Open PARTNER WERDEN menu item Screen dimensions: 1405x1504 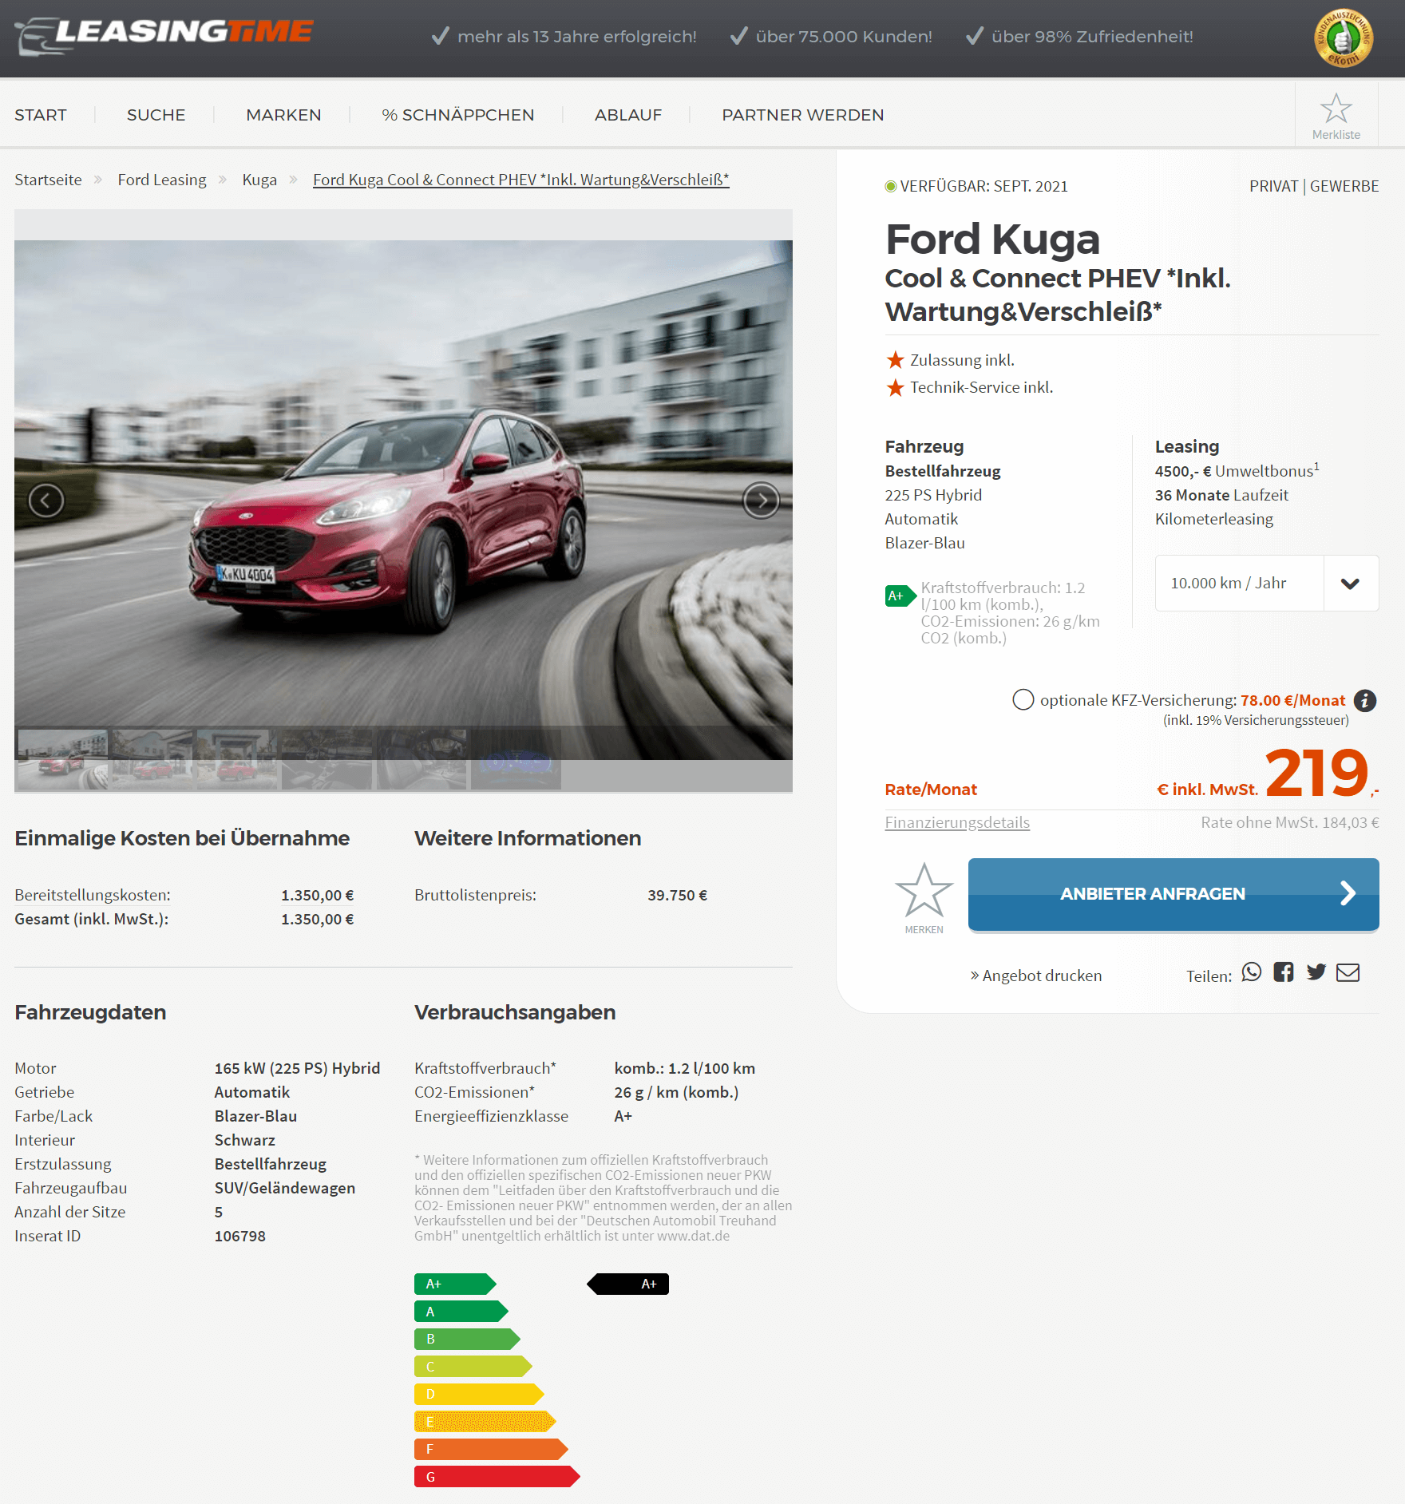(803, 115)
